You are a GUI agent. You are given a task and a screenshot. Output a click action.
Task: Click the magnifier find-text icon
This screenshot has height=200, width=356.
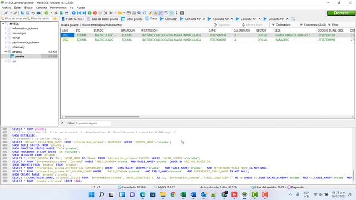[x=139, y=13]
